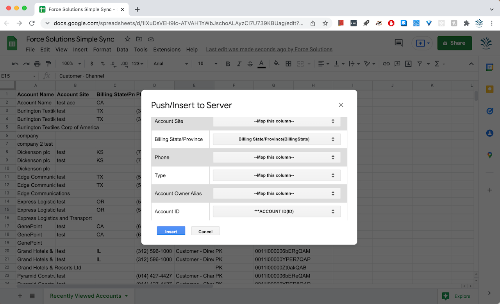500x304 pixels.
Task: Click Cancel in the Push/Insert dialog
Action: click(x=205, y=231)
